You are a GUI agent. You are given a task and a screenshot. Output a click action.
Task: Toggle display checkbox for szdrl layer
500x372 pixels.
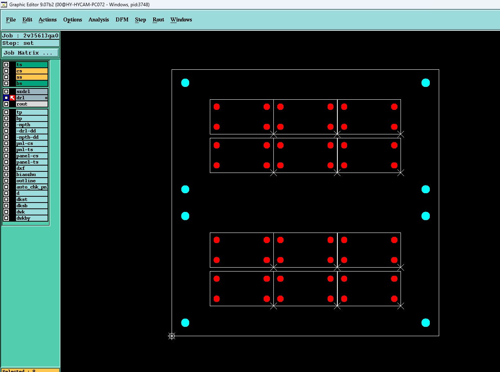[6, 92]
